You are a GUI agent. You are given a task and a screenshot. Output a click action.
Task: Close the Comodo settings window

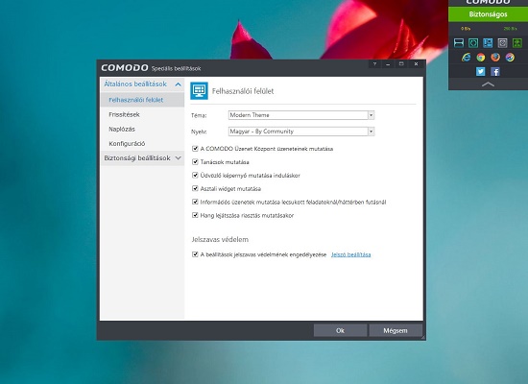[417, 63]
